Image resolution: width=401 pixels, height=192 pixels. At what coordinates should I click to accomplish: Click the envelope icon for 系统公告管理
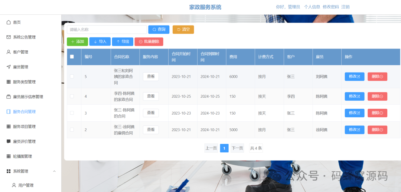[9, 37]
